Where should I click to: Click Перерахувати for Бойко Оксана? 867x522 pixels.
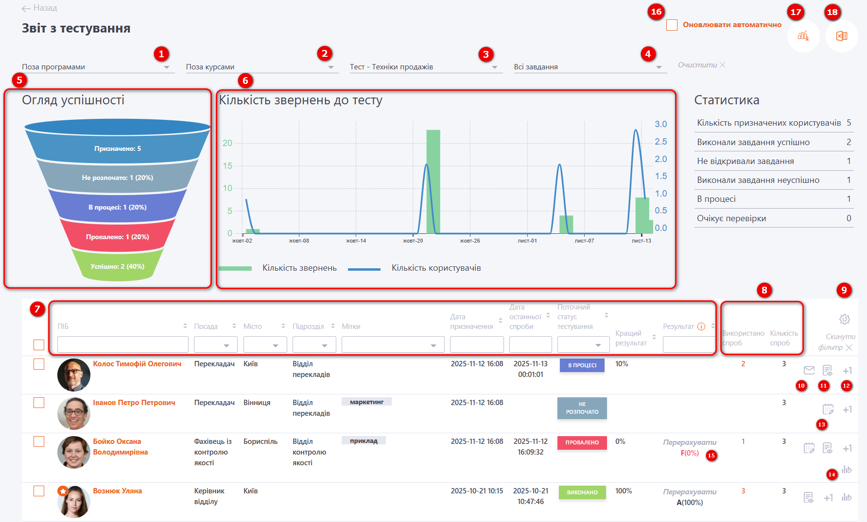pos(690,442)
